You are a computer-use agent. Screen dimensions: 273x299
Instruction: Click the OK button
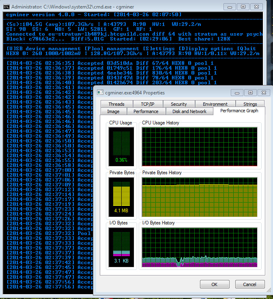point(215,284)
